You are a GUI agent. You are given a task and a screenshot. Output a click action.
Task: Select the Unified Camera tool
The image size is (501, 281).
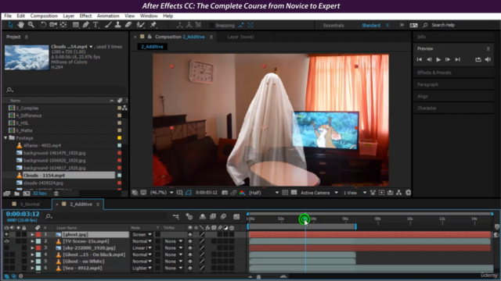pos(53,25)
